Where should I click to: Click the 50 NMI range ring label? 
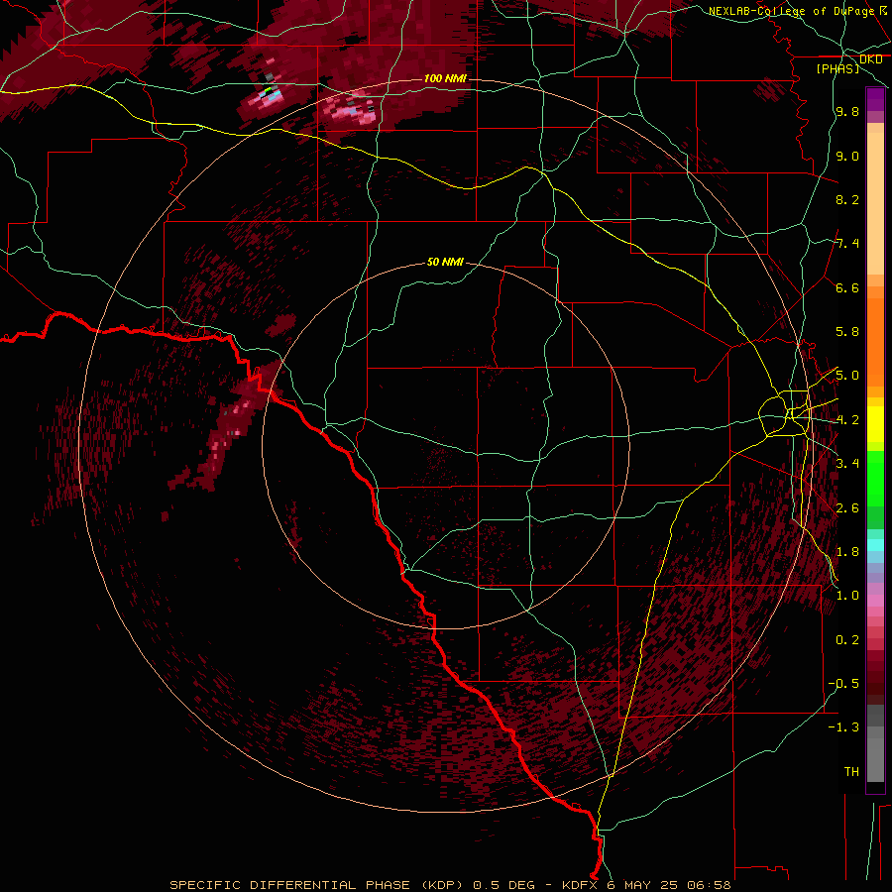[x=445, y=262]
